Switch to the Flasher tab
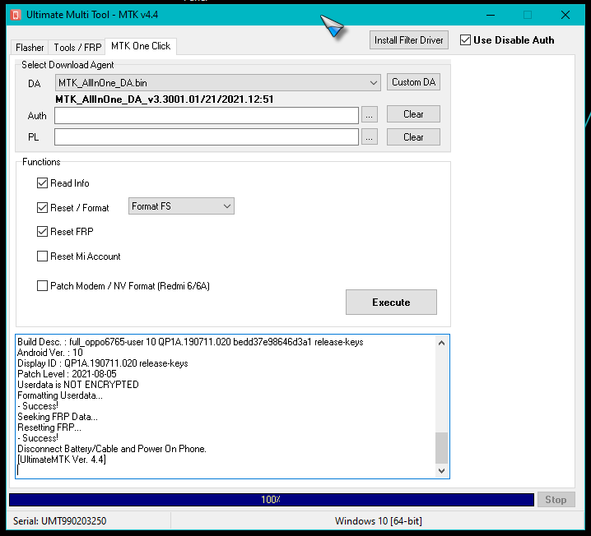The width and height of the screenshot is (591, 536). [x=30, y=48]
